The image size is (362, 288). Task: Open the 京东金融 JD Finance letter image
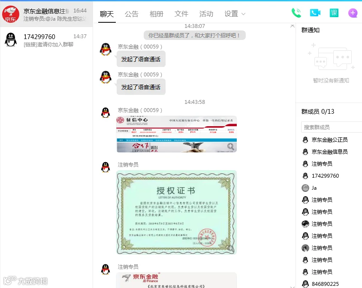[177, 280]
